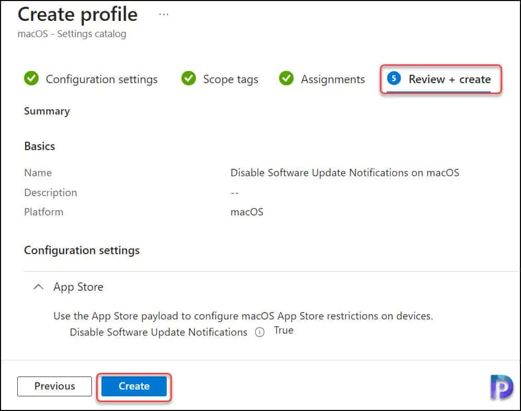Click the Basics heading
This screenshot has width=521, height=411.
[40, 146]
